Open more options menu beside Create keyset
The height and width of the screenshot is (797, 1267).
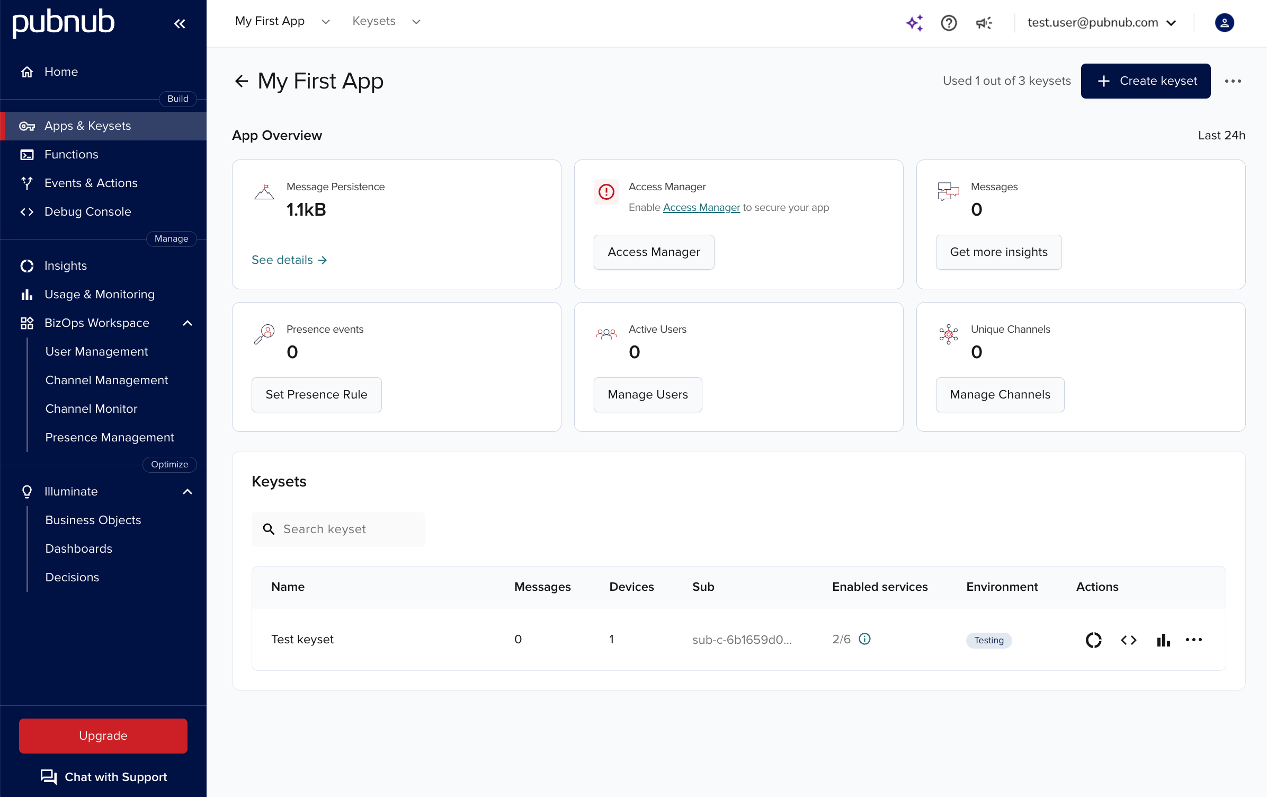pos(1233,81)
